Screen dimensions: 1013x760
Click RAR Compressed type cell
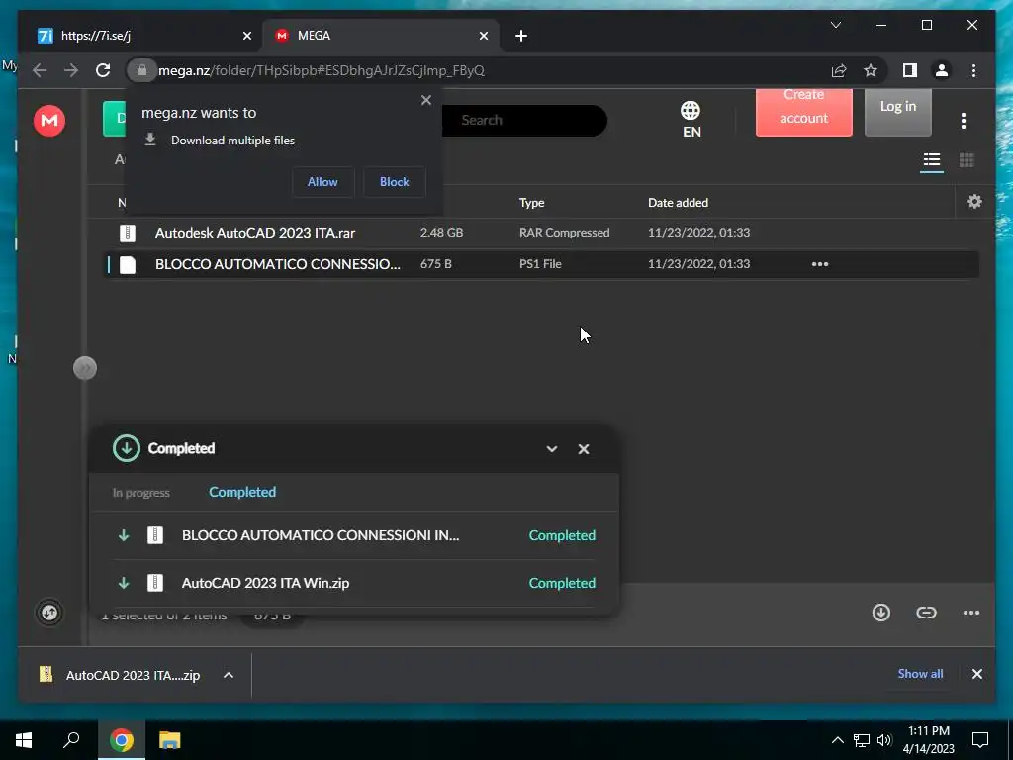(x=564, y=232)
